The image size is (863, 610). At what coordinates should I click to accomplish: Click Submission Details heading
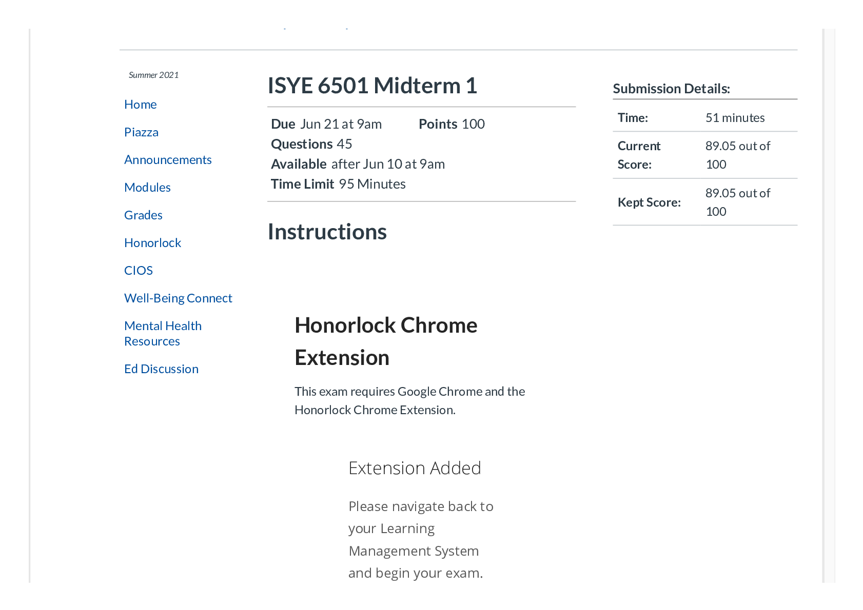(x=671, y=89)
